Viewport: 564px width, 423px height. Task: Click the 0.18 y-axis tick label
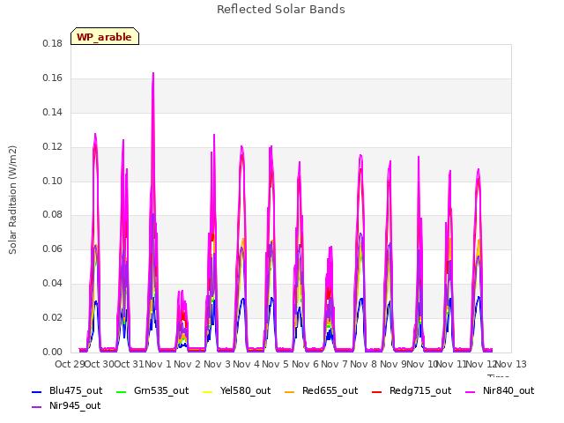(53, 44)
